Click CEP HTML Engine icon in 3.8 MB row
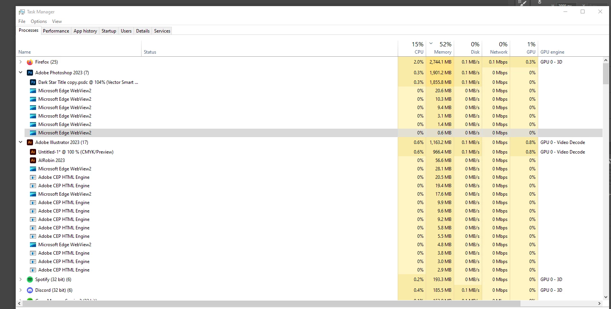This screenshot has height=309, width=611. click(33, 253)
